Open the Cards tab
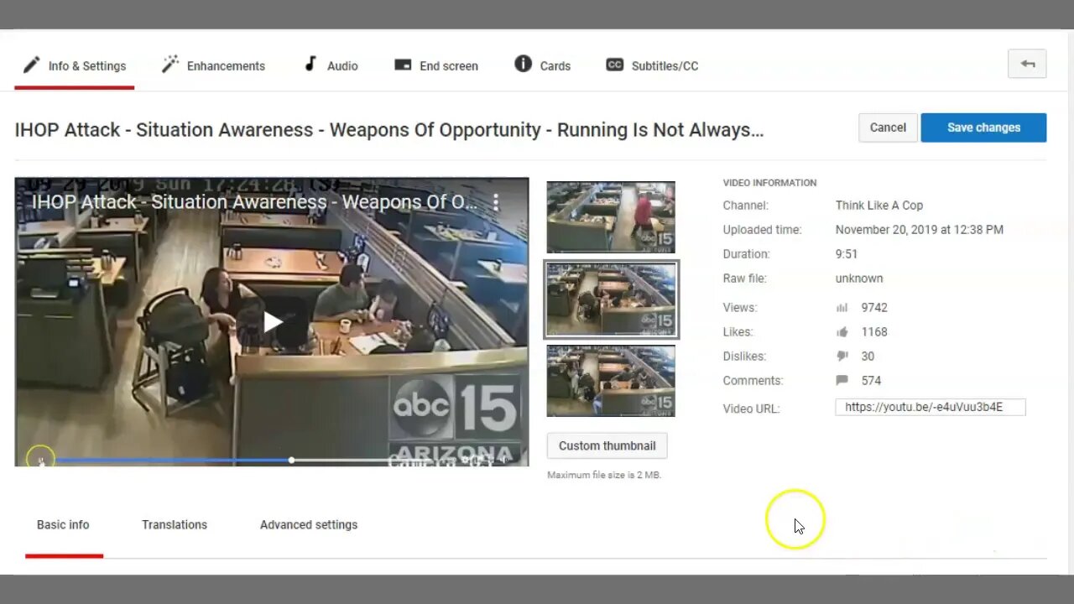 (x=542, y=65)
